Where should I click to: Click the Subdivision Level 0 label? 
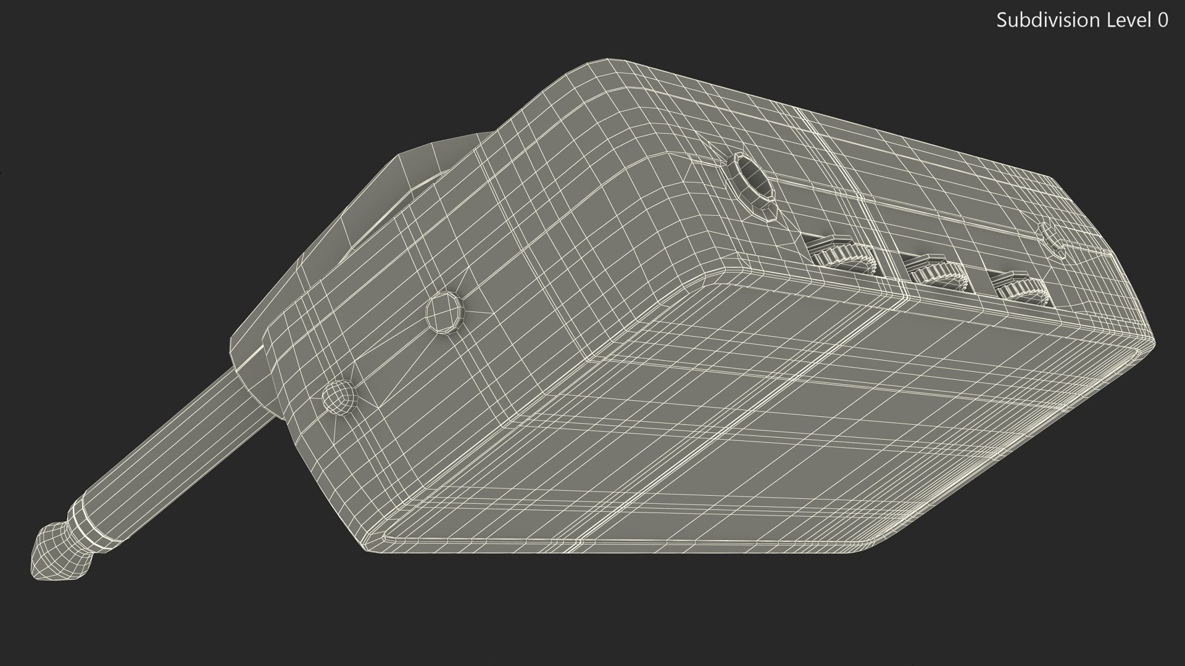[x=1081, y=20]
